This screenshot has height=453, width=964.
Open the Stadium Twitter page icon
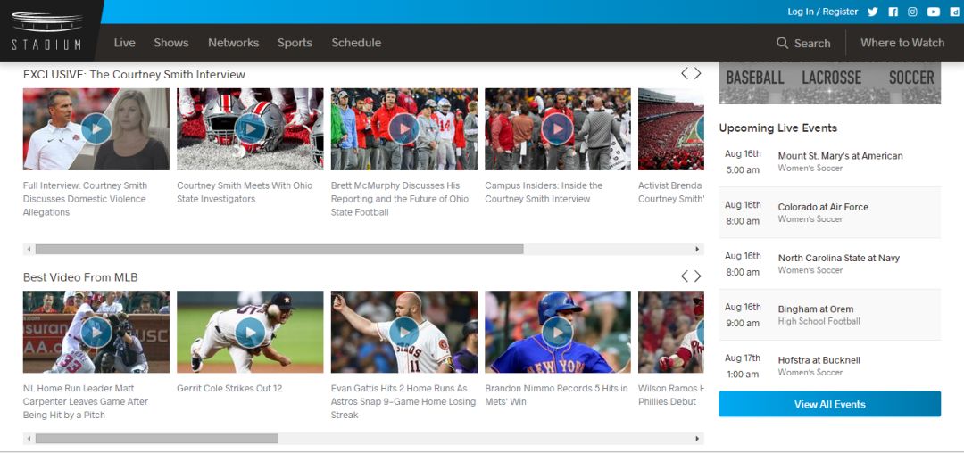872,12
